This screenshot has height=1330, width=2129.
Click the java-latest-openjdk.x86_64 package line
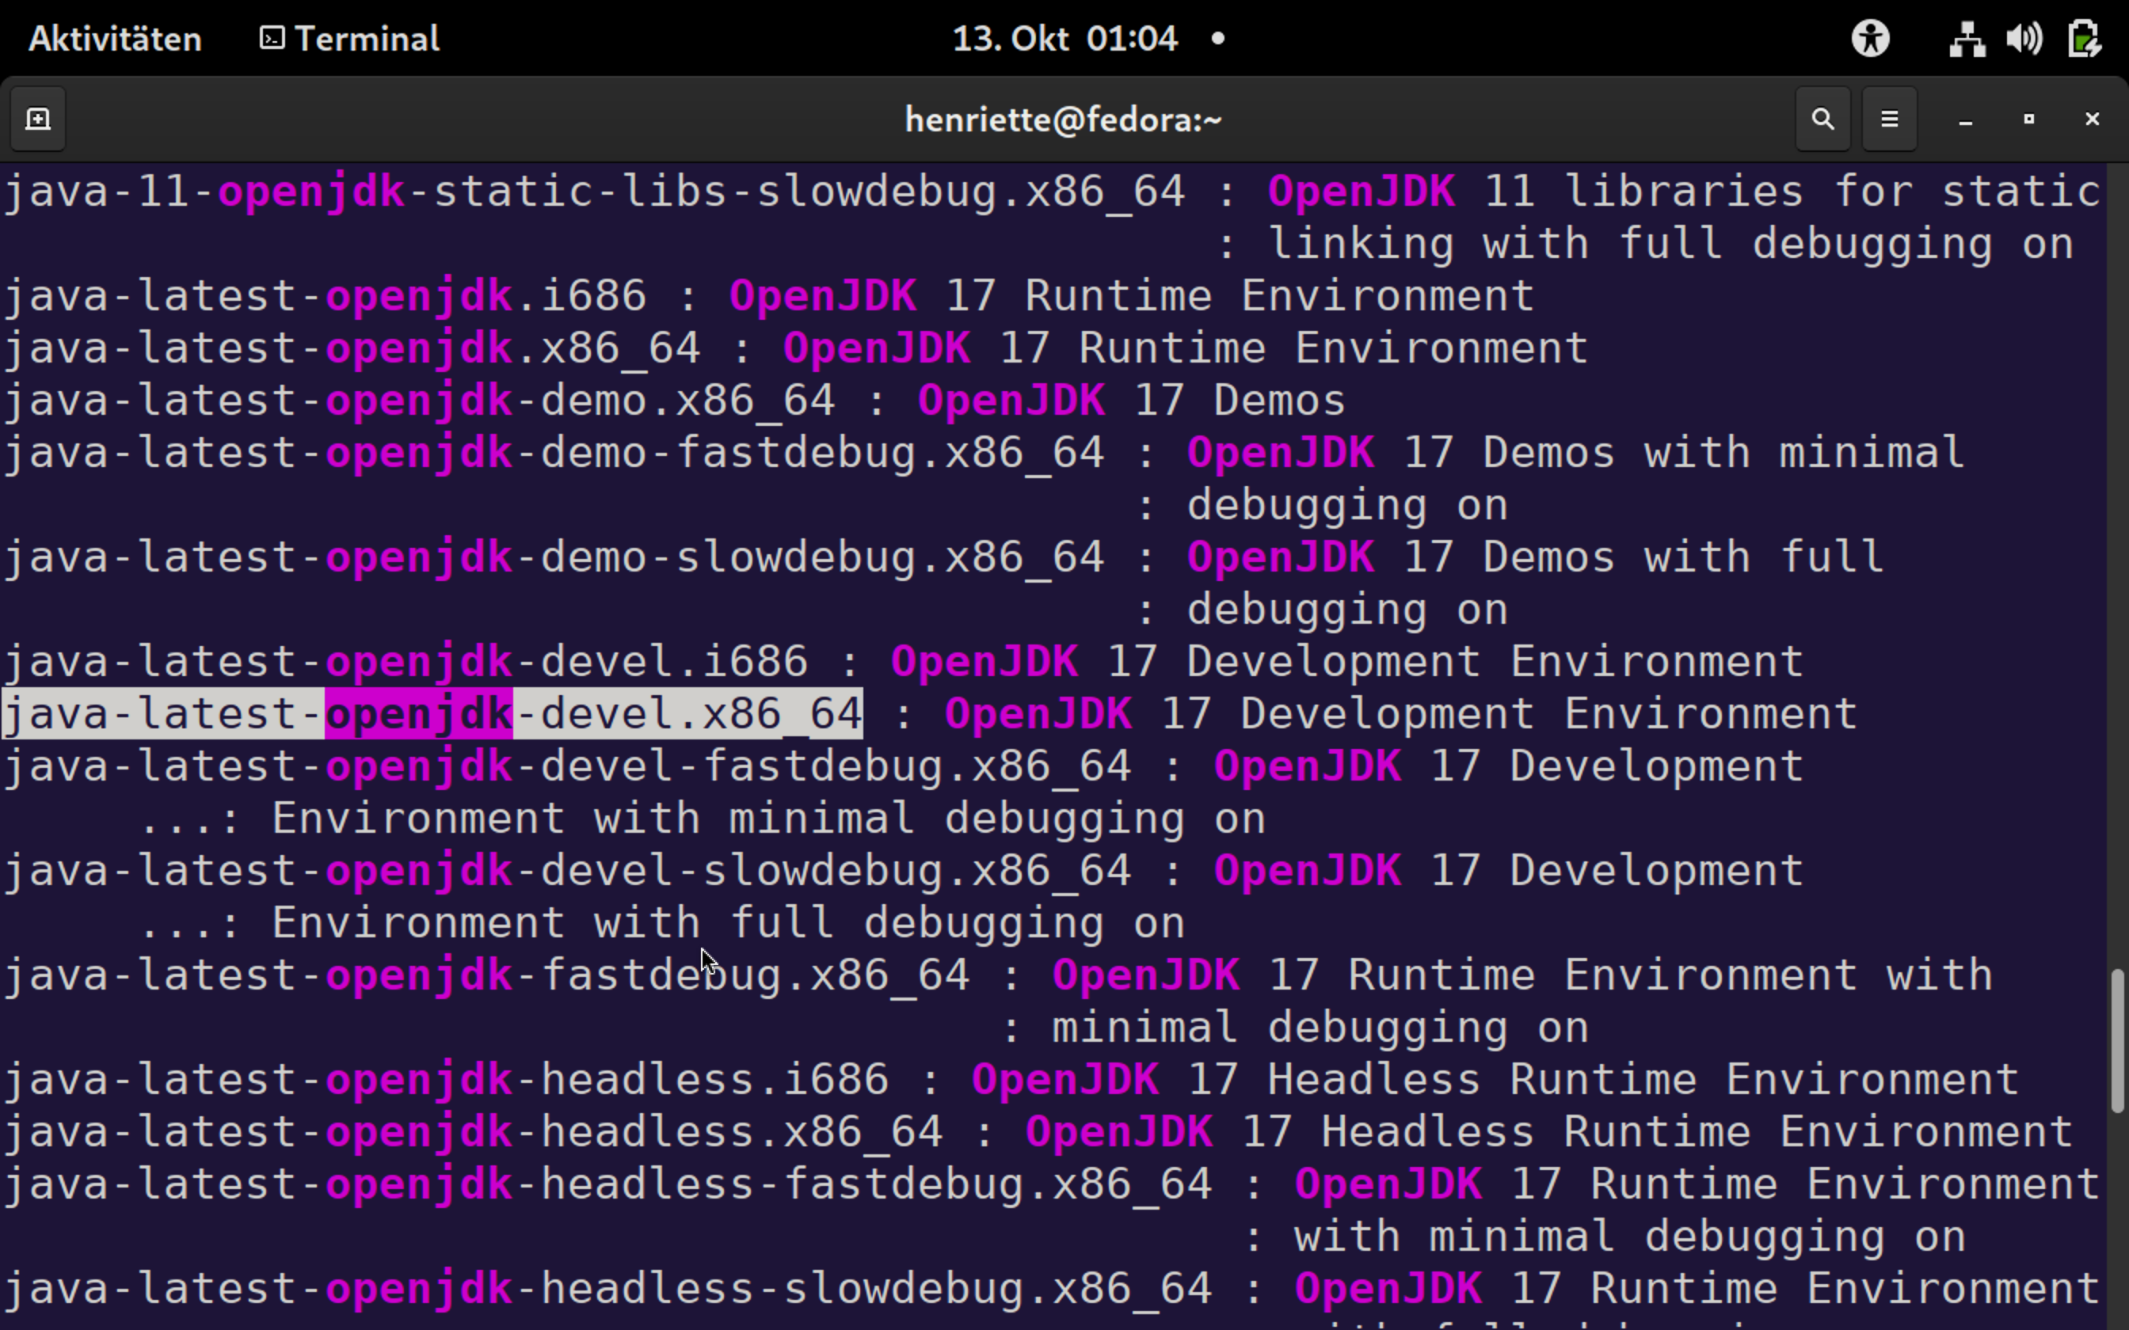797,348
